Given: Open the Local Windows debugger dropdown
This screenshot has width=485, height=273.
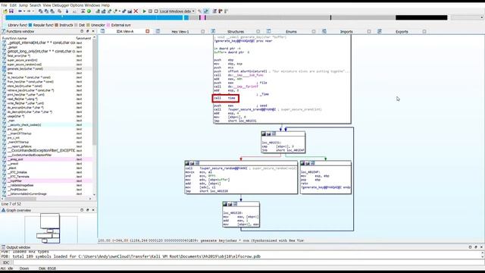Looking at the screenshot, I should [177, 11].
